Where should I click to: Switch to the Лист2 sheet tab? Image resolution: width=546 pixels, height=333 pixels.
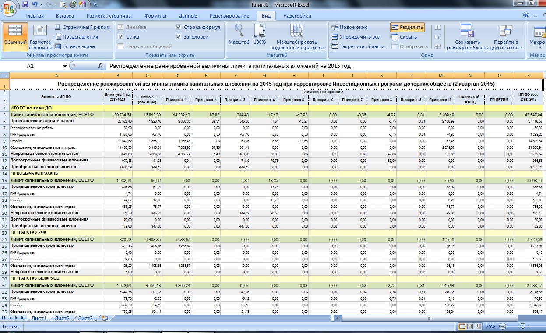(x=62, y=318)
